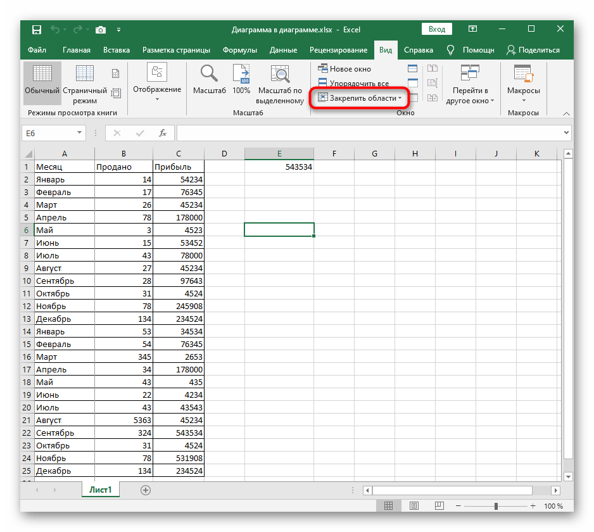
Task: Click the Продано header cell
Action: 124,167
